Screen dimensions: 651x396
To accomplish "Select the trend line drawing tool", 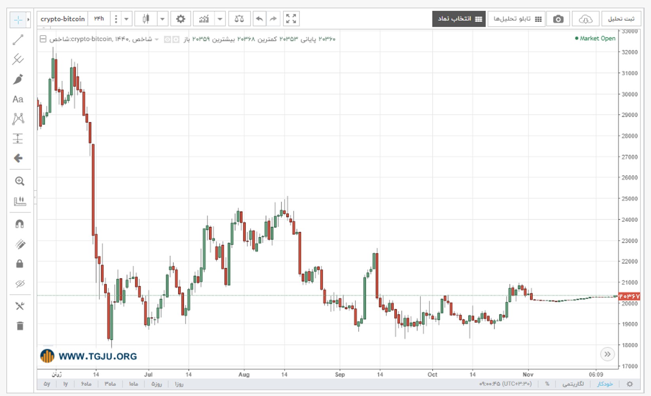I will point(18,40).
